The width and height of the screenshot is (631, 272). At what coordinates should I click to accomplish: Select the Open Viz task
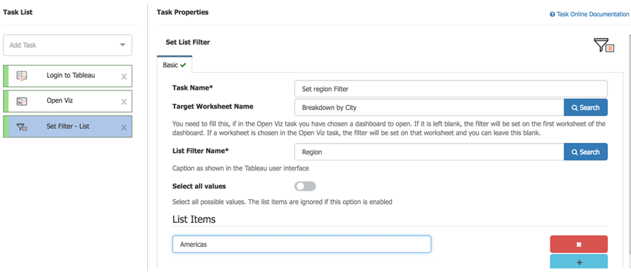click(67, 101)
